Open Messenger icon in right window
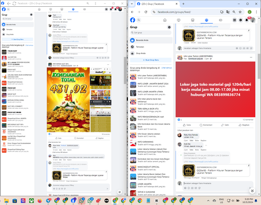This screenshot has width=261, height=205. tap(241, 20)
